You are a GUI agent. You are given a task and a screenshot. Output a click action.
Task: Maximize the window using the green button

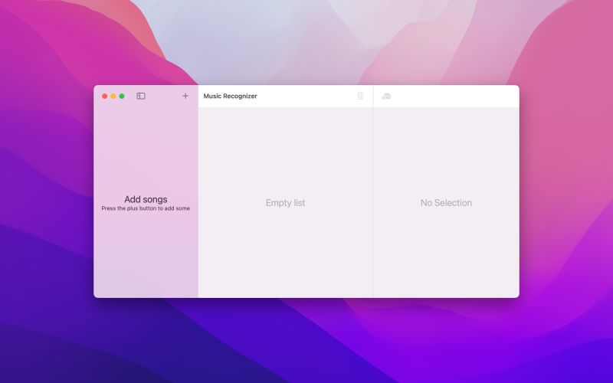(122, 97)
